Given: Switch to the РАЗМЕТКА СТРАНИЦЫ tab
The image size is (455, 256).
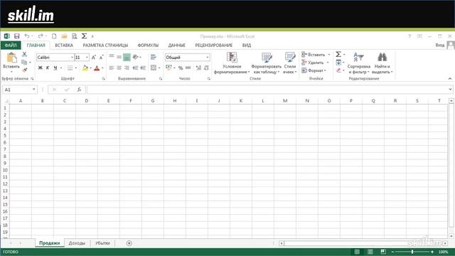Looking at the screenshot, I should pos(105,46).
